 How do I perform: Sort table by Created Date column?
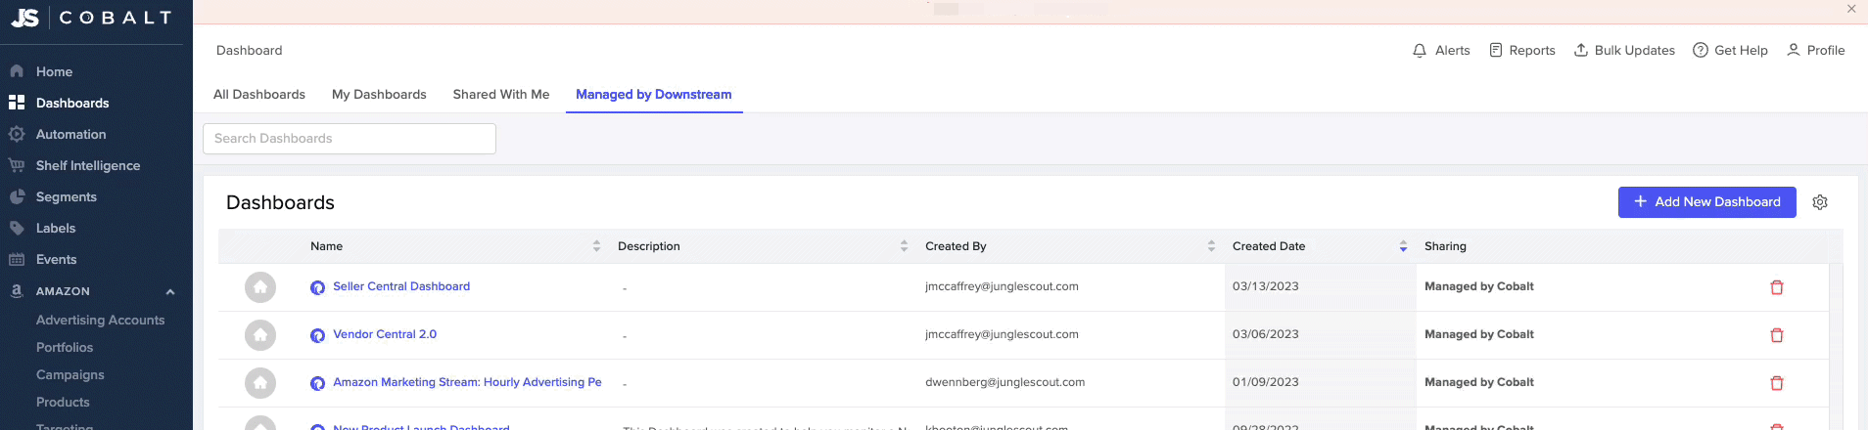[1403, 246]
